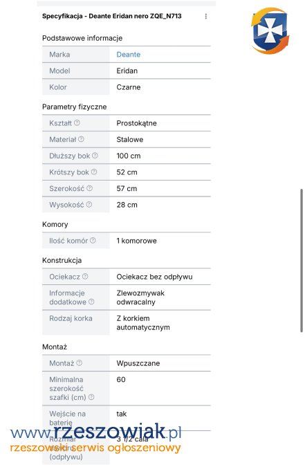Click the help icon next to Materiał
The height and width of the screenshot is (467, 305).
(x=81, y=139)
